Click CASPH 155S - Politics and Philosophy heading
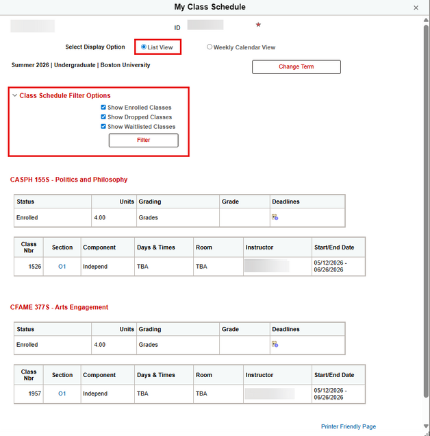Screen dimensions: 430x436 coord(68,180)
